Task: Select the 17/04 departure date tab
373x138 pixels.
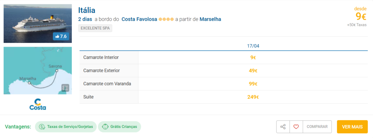Action: click(253, 46)
